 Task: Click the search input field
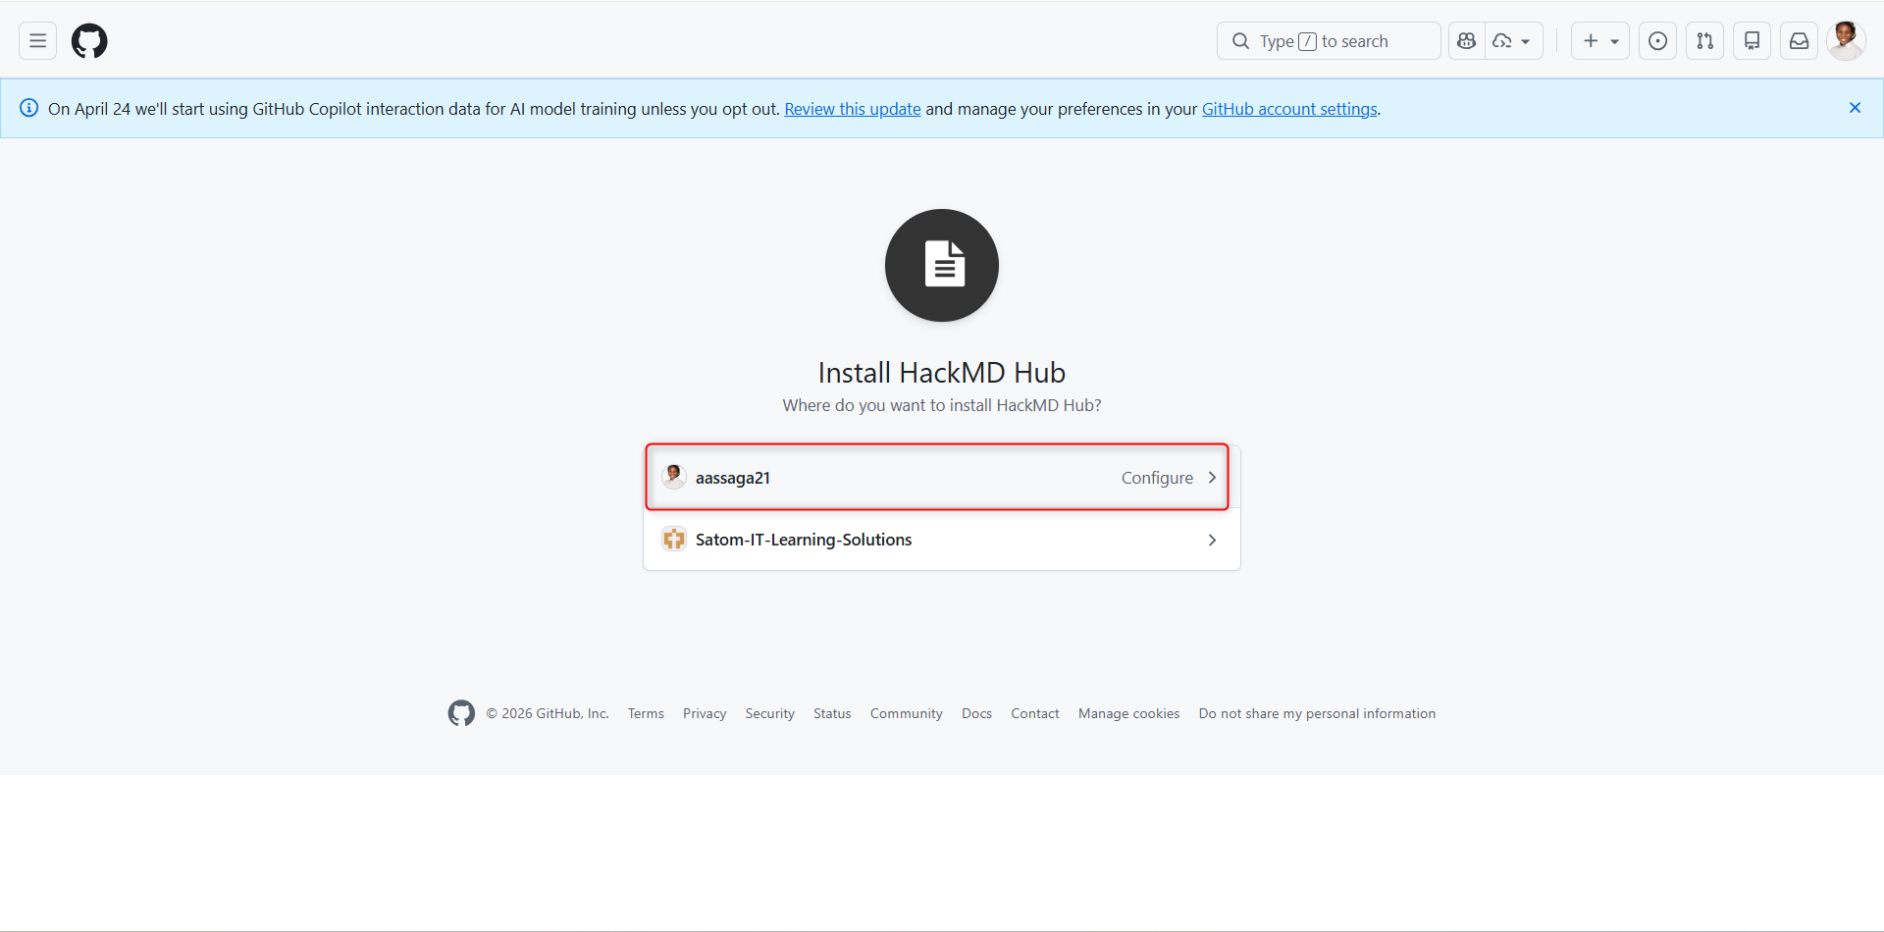[x=1329, y=41]
